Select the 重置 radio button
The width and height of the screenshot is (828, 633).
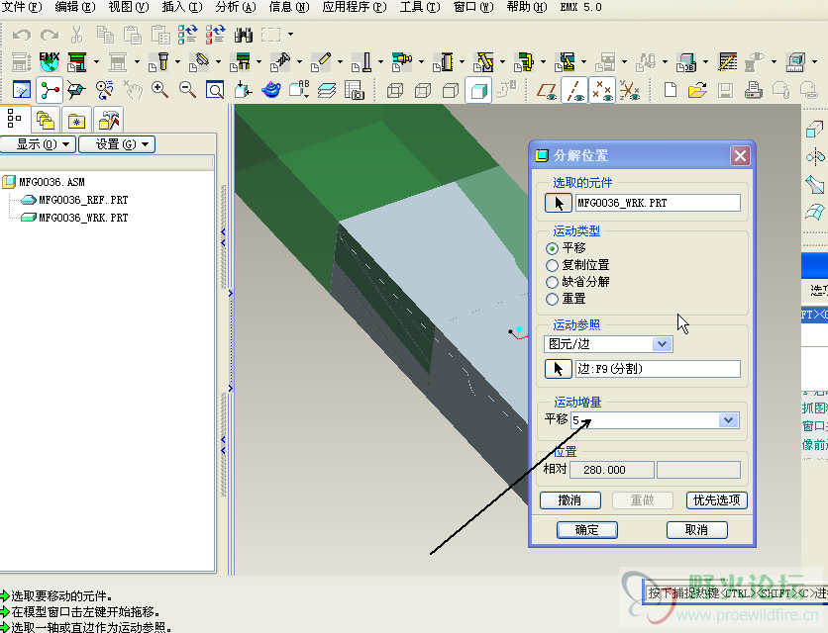(552, 299)
